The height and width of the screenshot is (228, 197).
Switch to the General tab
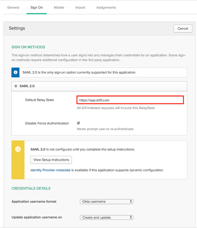[x=13, y=8]
